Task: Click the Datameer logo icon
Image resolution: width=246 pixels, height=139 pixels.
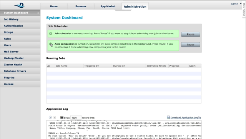Action: [20, 5]
